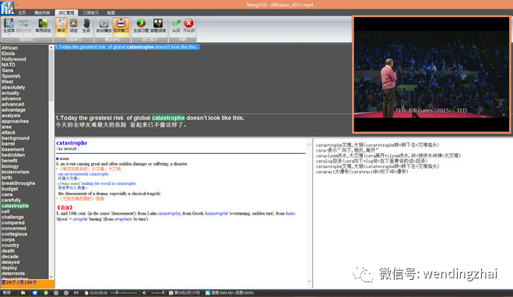Select deterrents in the word list
The width and height of the screenshot is (513, 297).
pos(13,274)
